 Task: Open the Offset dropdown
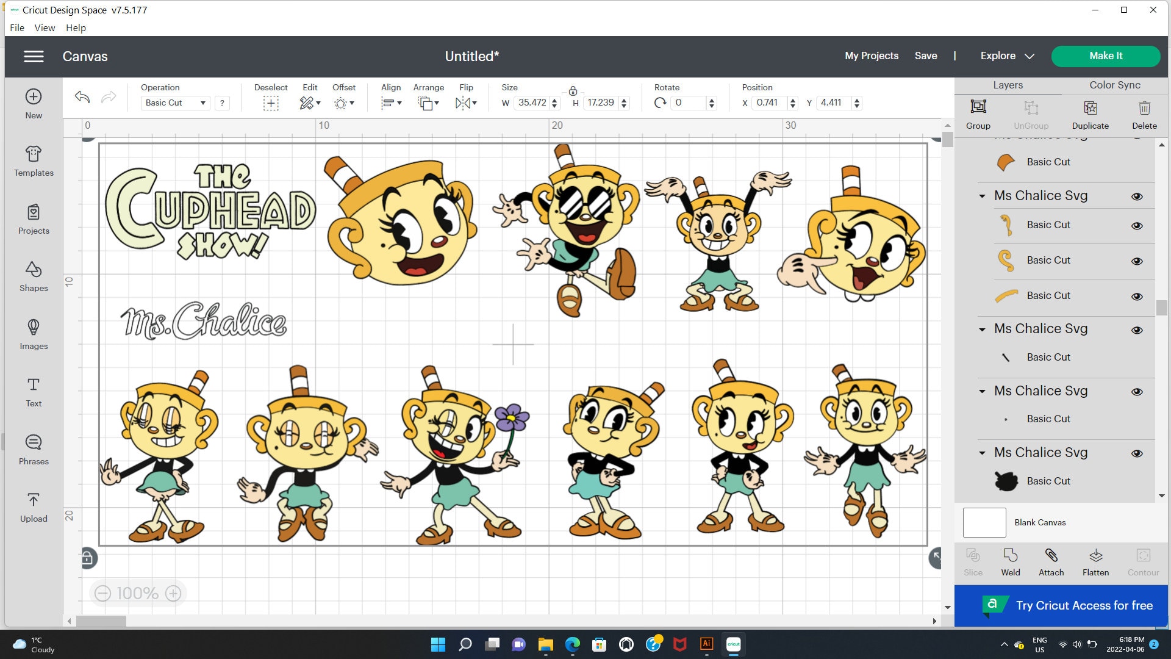(344, 103)
